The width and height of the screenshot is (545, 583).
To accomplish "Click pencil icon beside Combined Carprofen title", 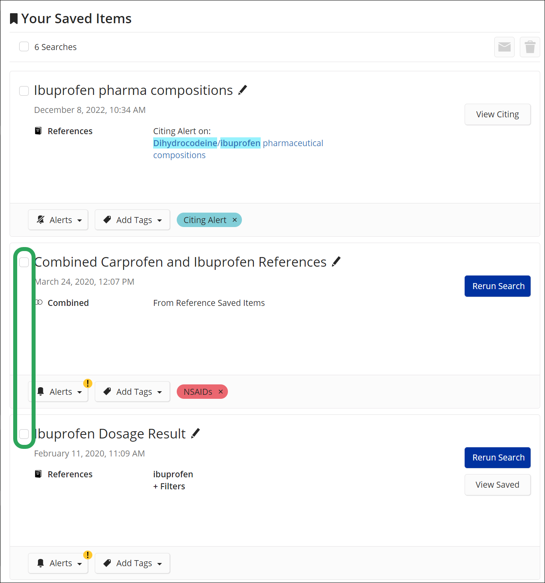I will click(x=336, y=262).
